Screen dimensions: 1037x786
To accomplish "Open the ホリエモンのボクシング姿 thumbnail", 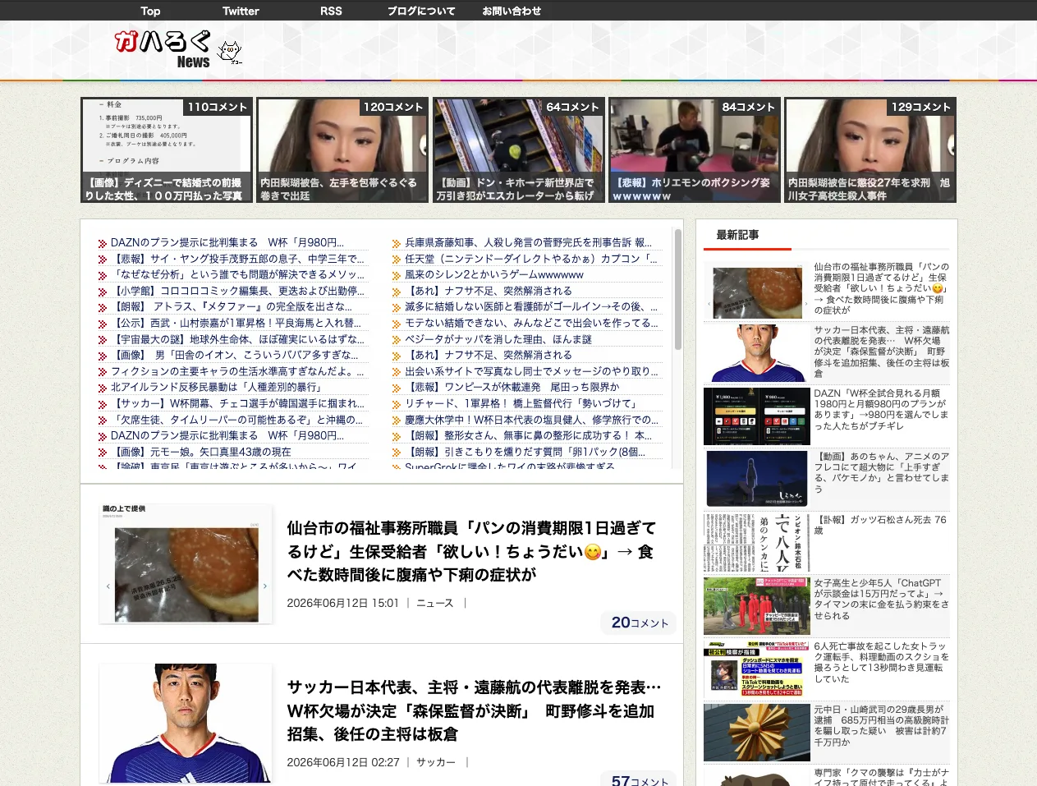I will 695,150.
